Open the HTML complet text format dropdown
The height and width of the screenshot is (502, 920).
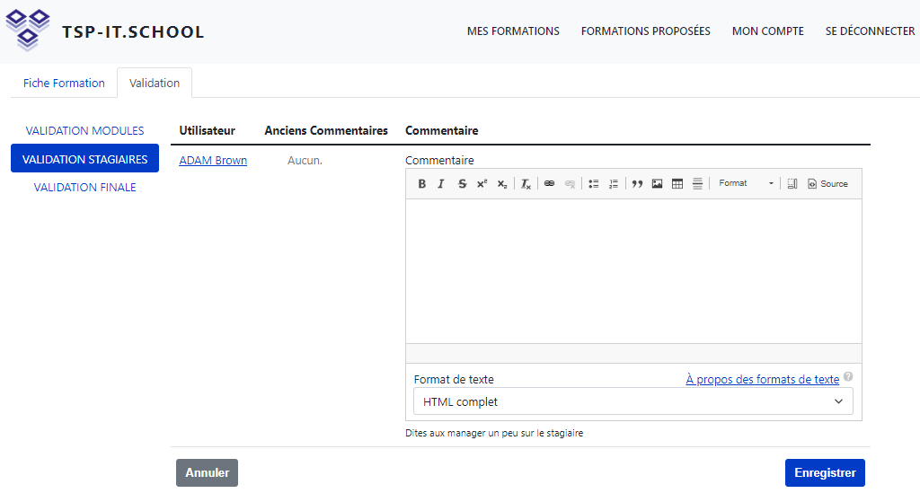point(633,401)
